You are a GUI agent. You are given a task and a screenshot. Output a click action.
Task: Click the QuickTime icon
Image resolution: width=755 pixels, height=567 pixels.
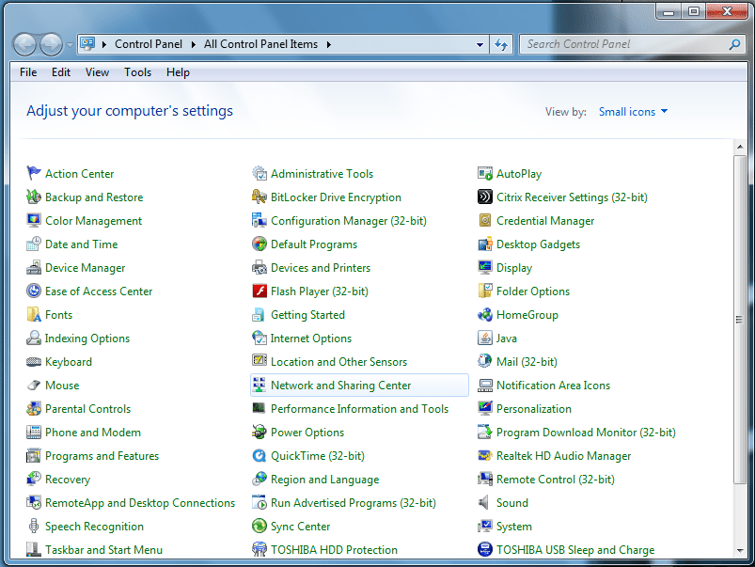pyautogui.click(x=260, y=456)
